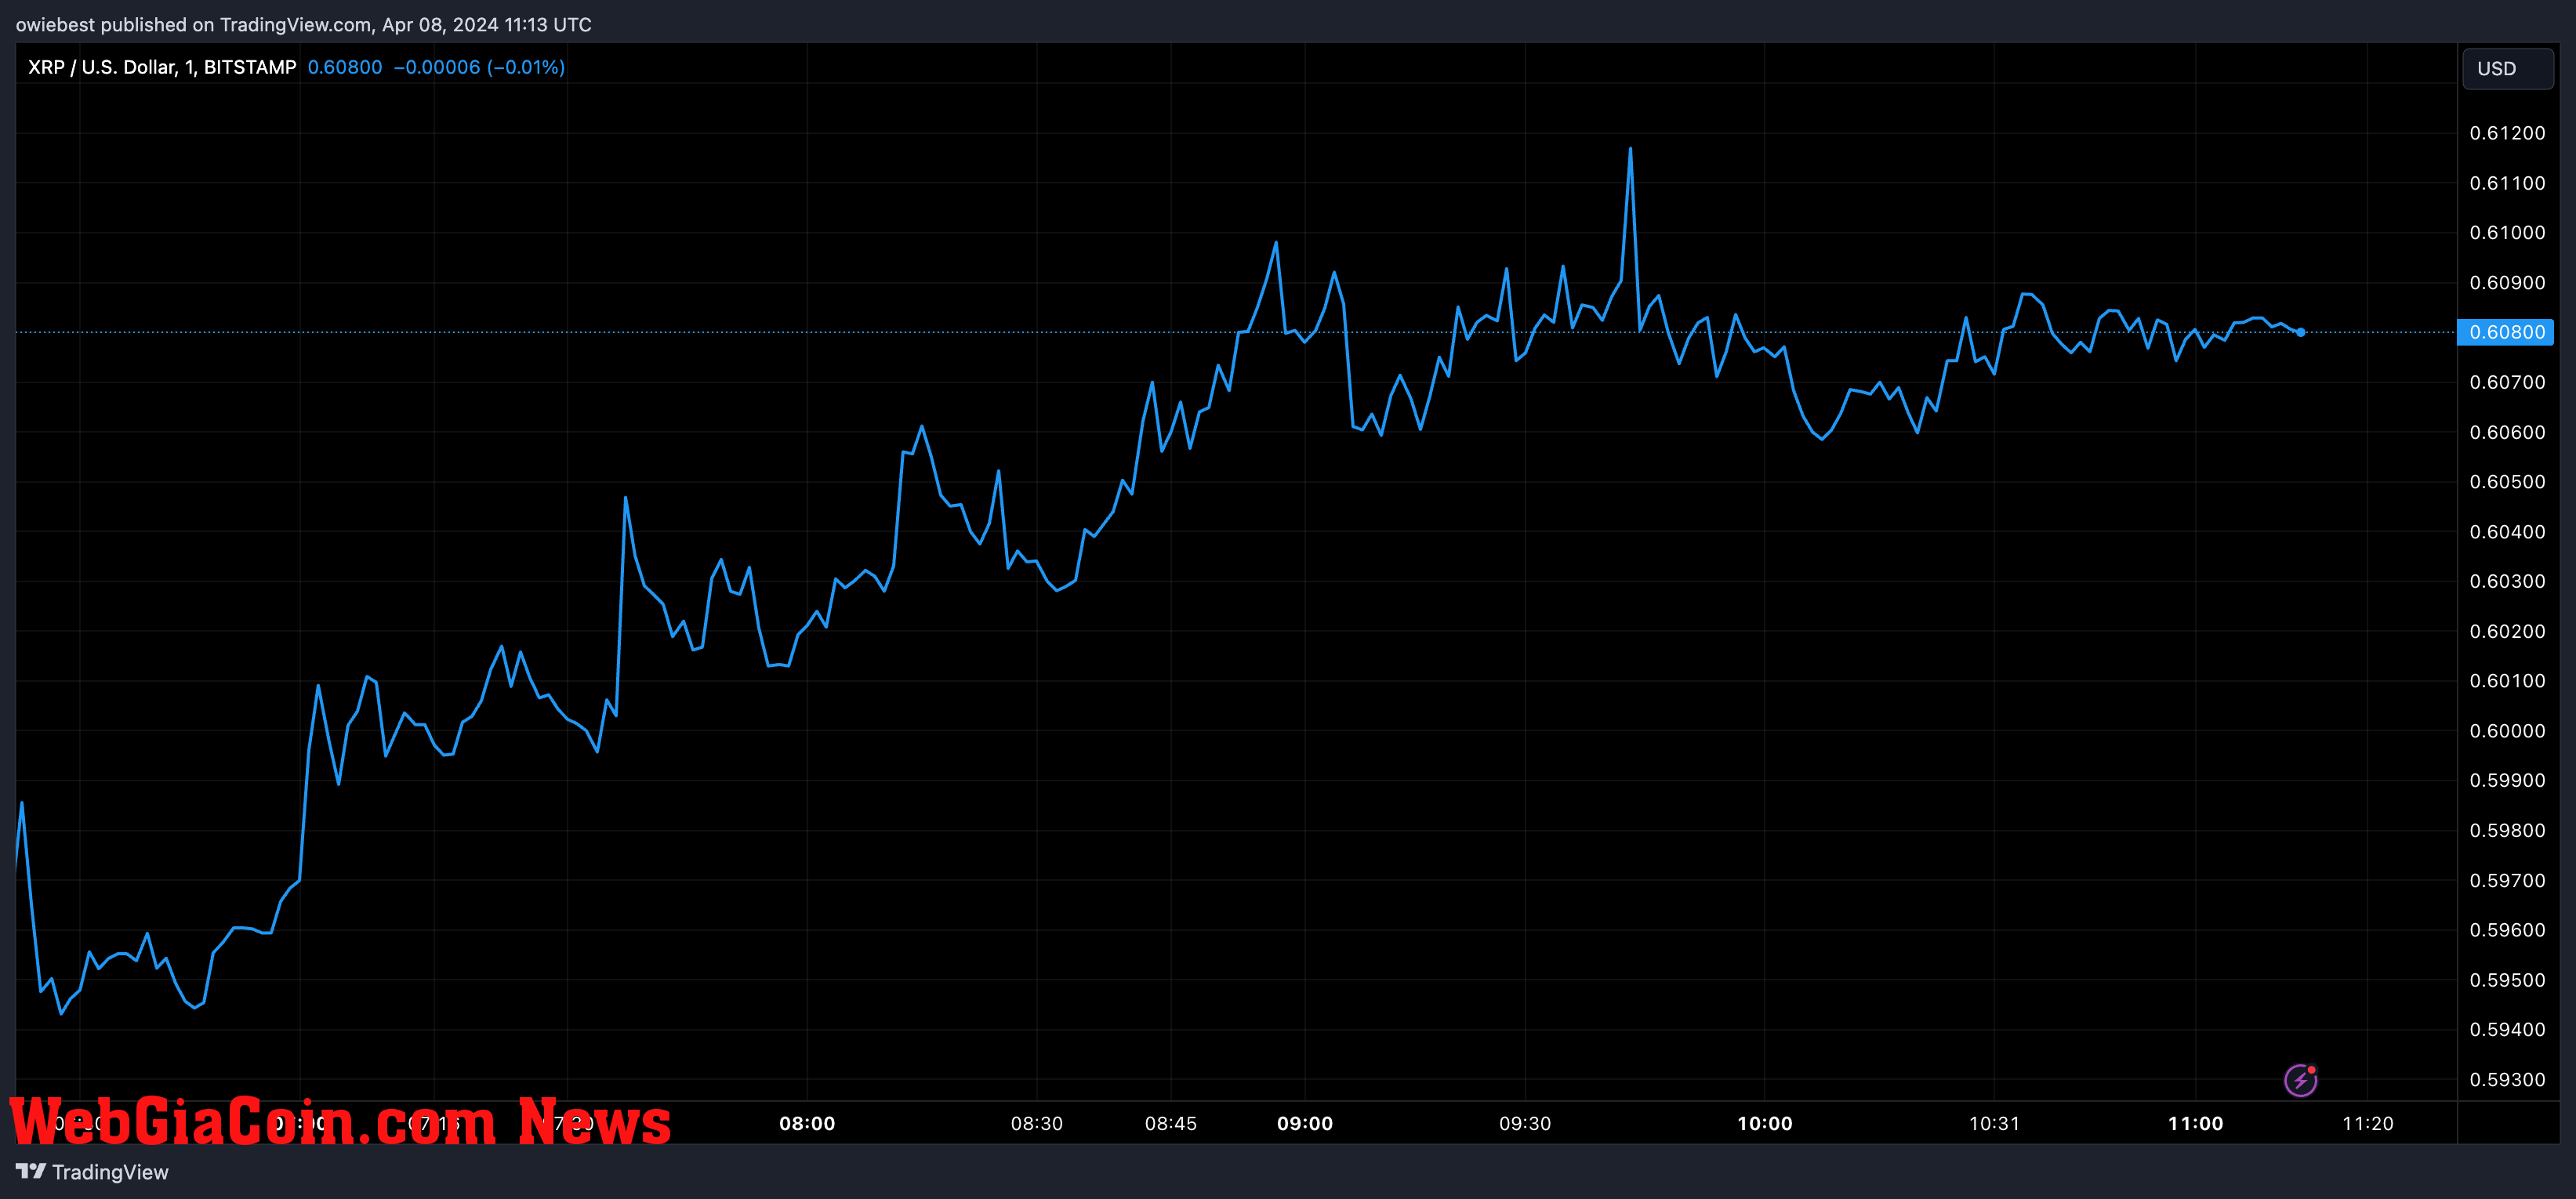This screenshot has height=1199, width=2576.
Task: Click the XRP / U.S. Dollar symbol title
Action: 162,67
